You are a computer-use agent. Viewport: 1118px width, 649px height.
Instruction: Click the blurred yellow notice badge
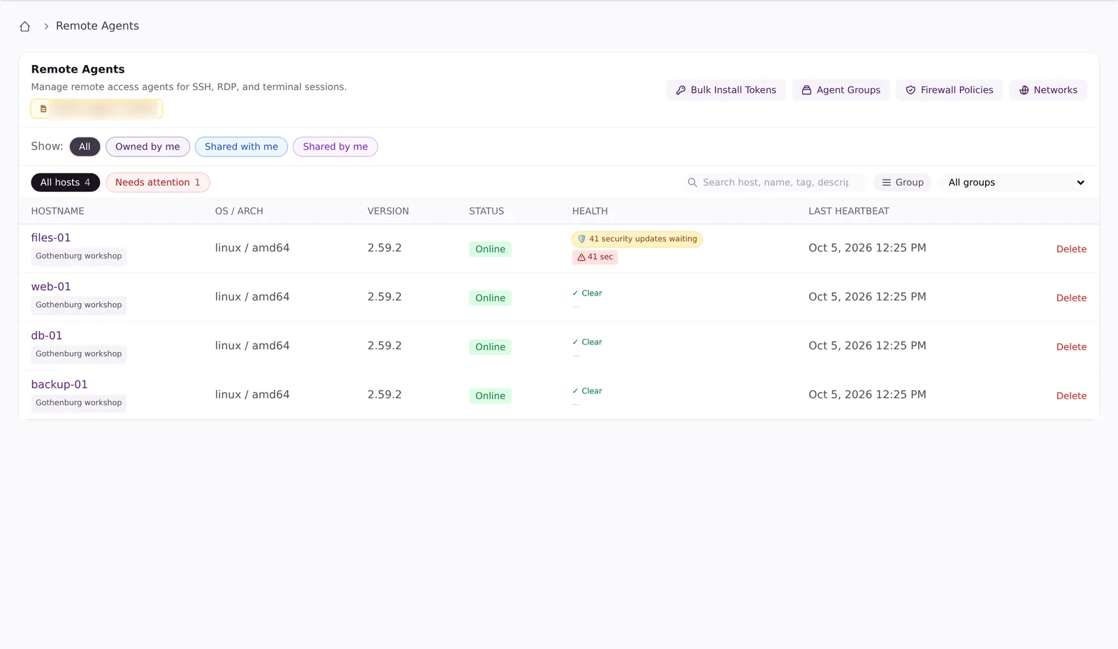pyautogui.click(x=96, y=109)
